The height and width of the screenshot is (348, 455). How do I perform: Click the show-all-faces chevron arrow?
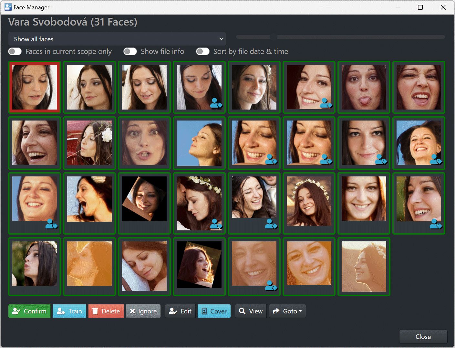click(x=222, y=39)
